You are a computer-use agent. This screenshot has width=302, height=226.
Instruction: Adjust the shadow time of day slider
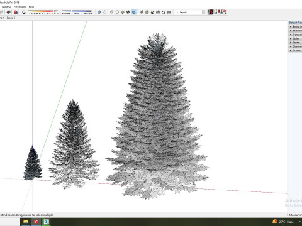77,13
